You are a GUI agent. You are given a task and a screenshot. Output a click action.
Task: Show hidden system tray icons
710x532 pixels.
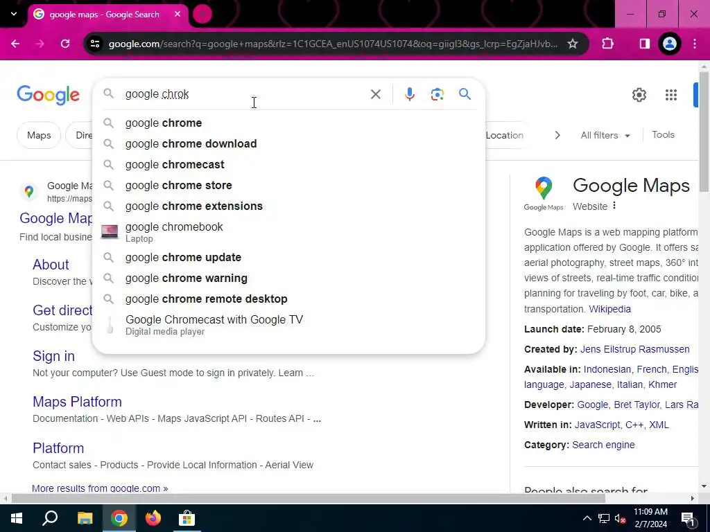(x=587, y=518)
